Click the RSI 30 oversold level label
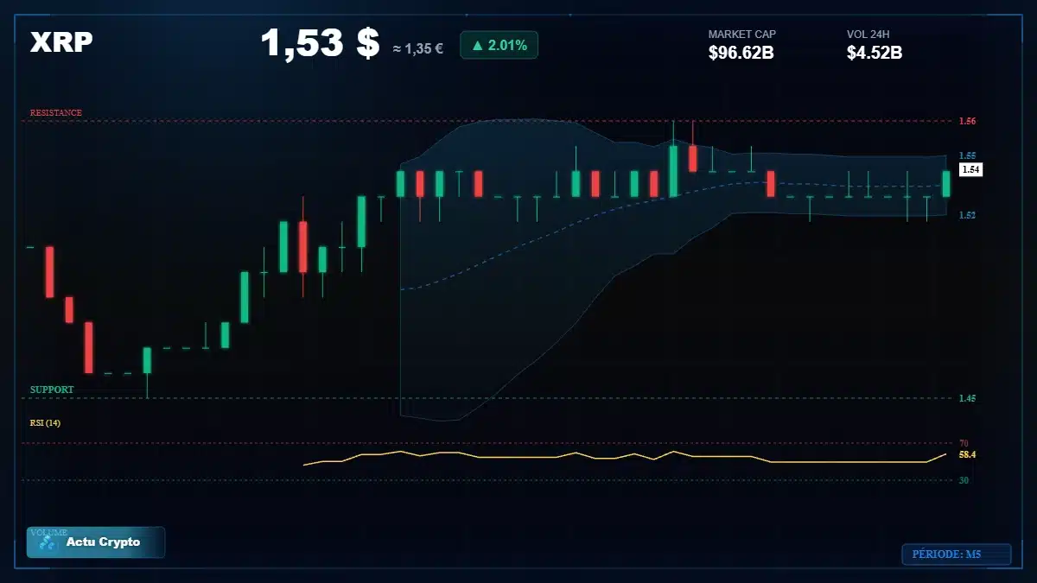1037x583 pixels. coord(964,479)
